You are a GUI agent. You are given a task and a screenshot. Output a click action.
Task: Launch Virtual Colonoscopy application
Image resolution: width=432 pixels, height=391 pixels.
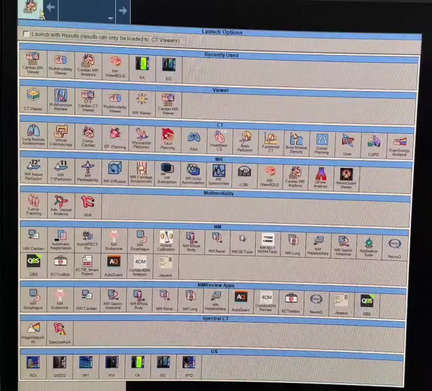point(61,136)
